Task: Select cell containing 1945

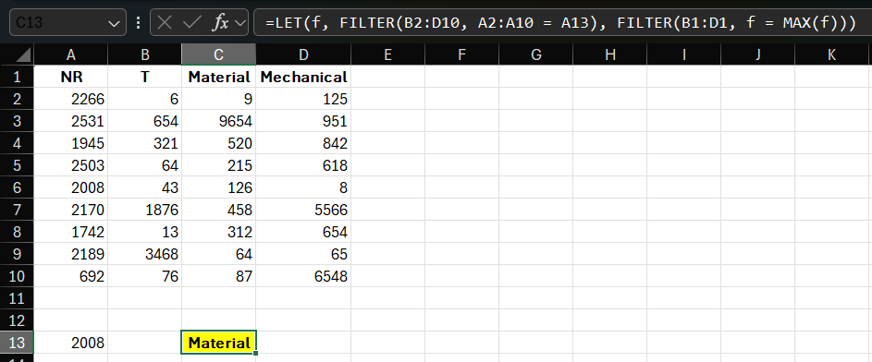Action: (70, 143)
